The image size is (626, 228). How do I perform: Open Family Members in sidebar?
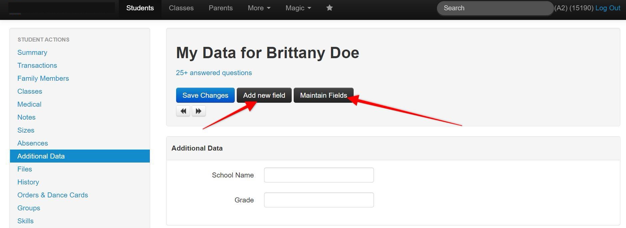43,78
